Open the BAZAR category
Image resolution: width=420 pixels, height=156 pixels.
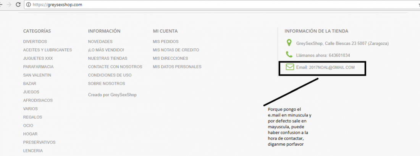click(x=29, y=84)
